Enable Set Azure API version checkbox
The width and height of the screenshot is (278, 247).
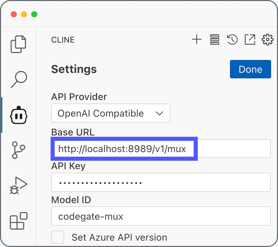(x=58, y=237)
